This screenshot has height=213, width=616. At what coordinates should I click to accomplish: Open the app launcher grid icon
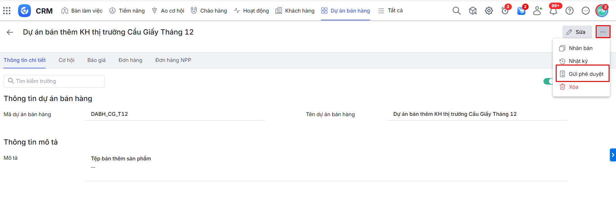pyautogui.click(x=7, y=11)
